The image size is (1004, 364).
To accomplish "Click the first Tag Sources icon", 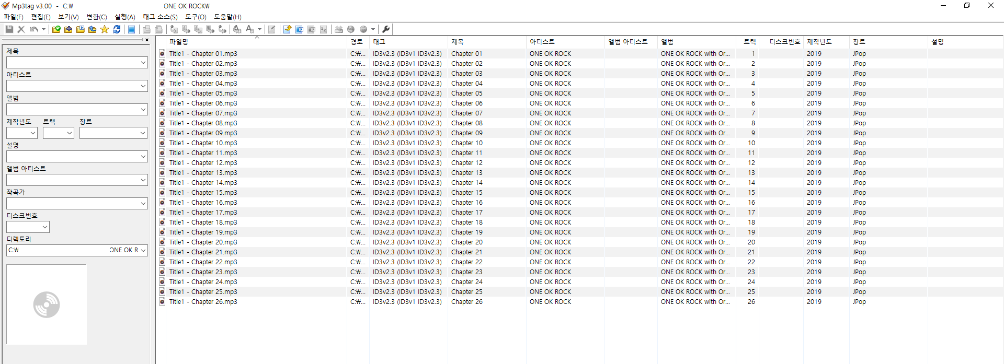I will click(x=338, y=29).
